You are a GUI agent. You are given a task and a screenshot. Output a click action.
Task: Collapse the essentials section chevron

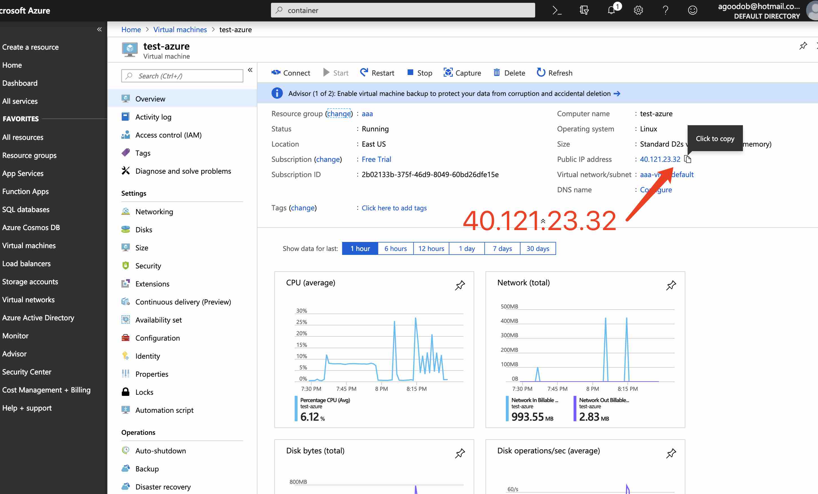tap(543, 221)
